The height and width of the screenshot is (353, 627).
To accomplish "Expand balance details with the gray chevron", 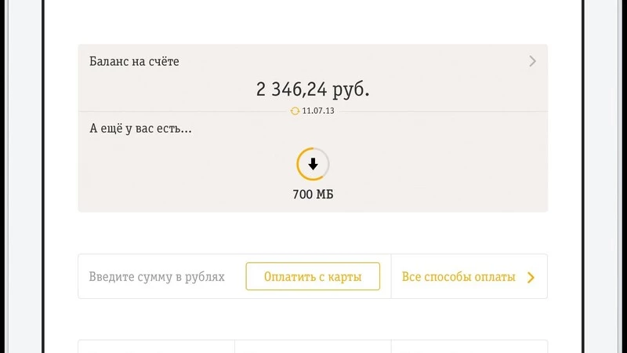I will click(x=532, y=61).
